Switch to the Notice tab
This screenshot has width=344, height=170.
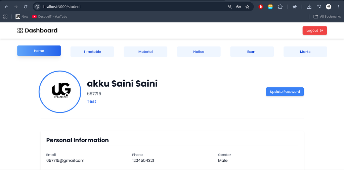[199, 52]
